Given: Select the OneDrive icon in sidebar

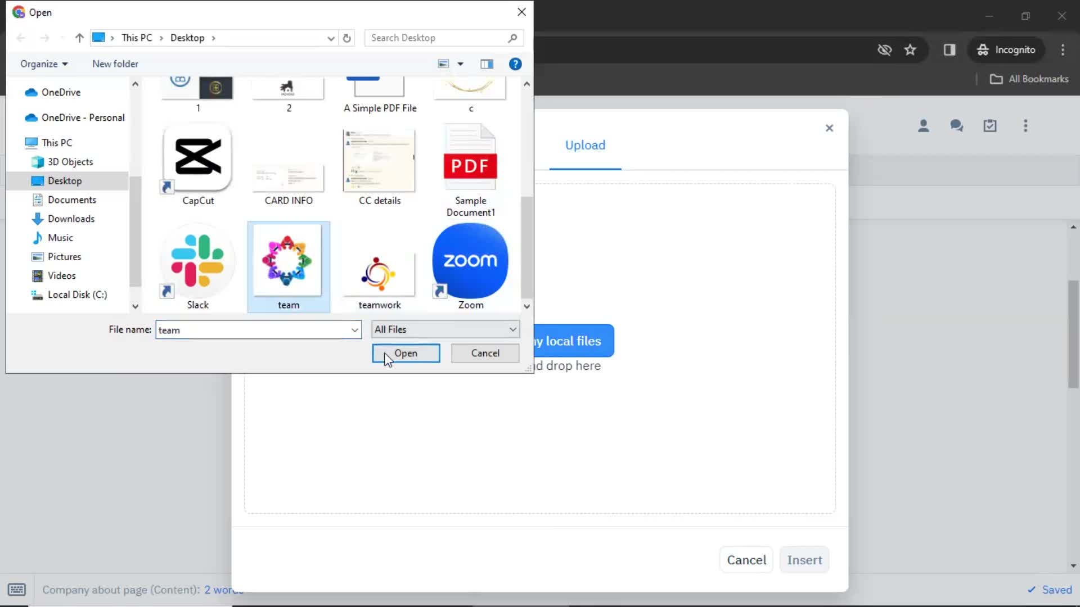Looking at the screenshot, I should (x=32, y=91).
